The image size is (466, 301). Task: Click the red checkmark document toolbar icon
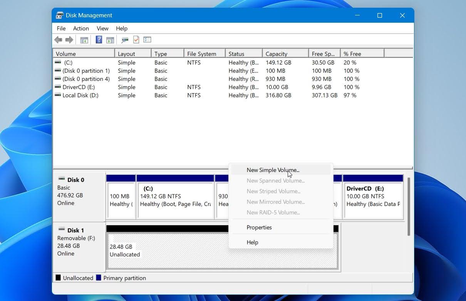pyautogui.click(x=136, y=40)
